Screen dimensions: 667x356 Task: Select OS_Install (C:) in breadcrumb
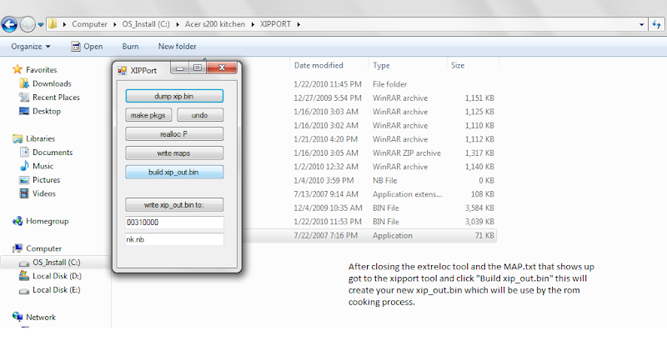pos(146,24)
